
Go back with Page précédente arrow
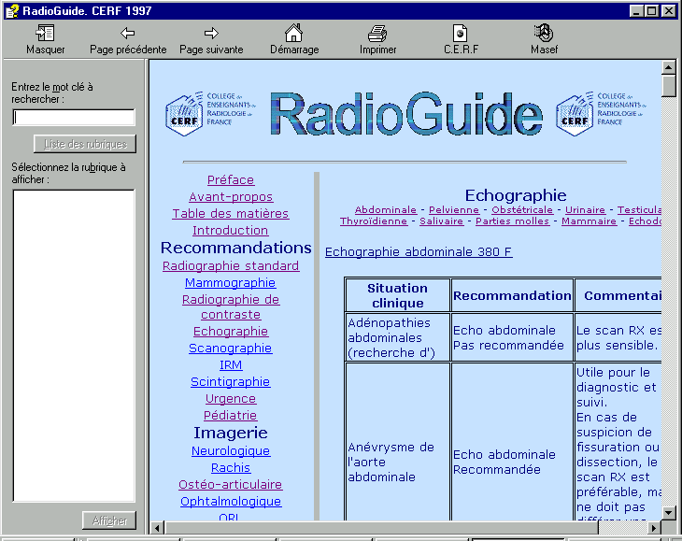(127, 33)
